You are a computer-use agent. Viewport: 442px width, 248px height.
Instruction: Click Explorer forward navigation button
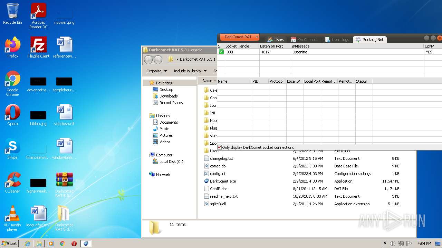tap(158, 60)
